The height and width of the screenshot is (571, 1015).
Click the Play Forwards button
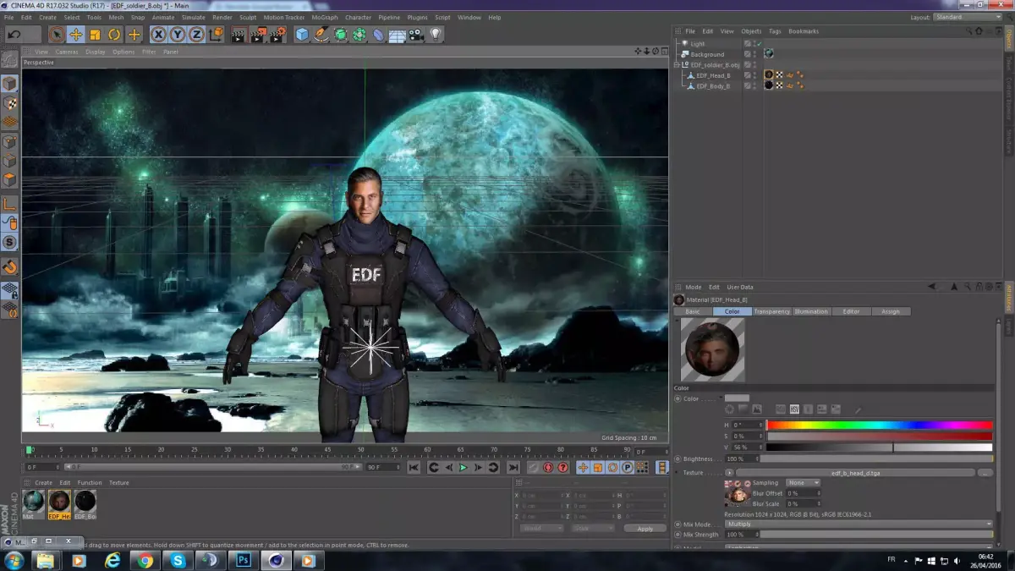[463, 467]
